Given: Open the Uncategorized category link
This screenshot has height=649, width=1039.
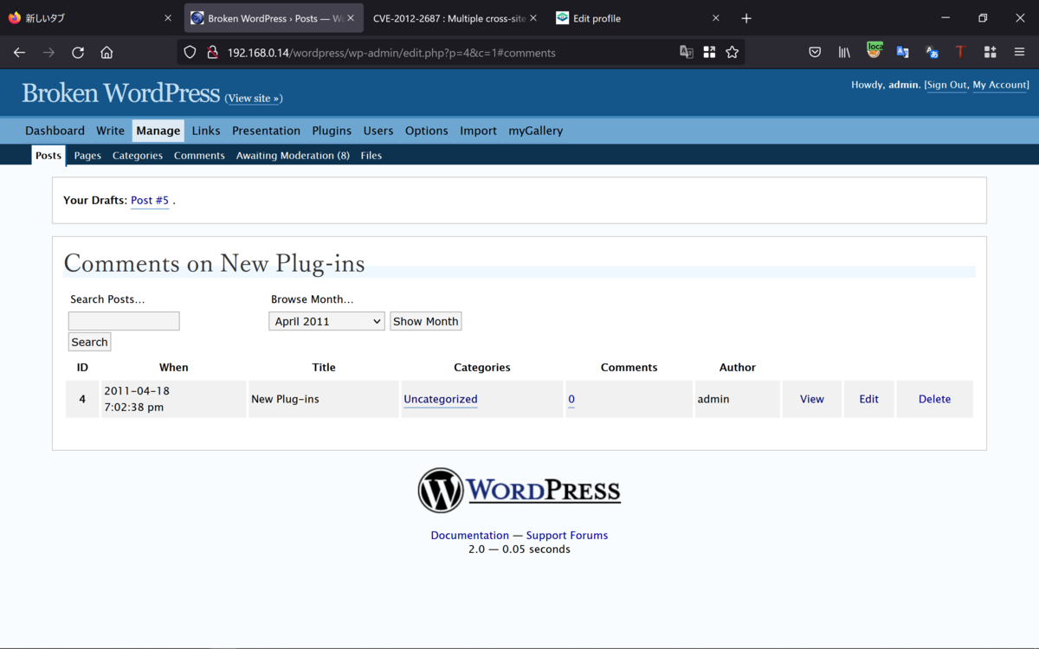Looking at the screenshot, I should [x=441, y=399].
